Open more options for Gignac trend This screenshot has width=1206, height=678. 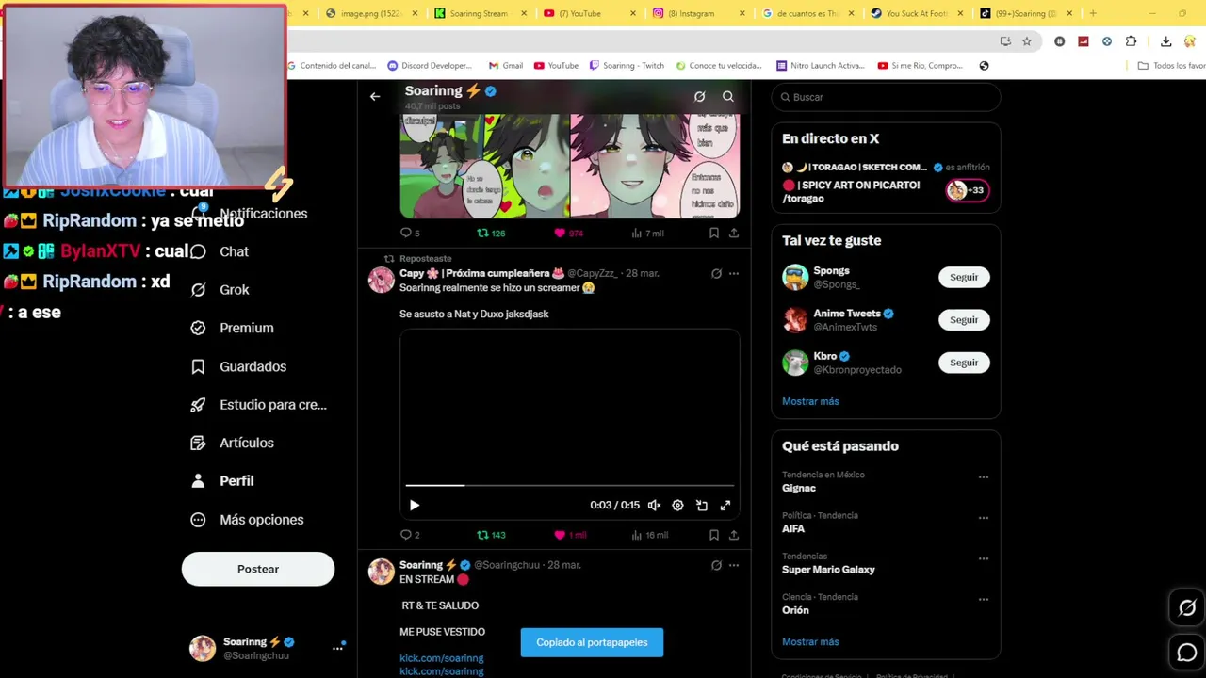(x=983, y=477)
